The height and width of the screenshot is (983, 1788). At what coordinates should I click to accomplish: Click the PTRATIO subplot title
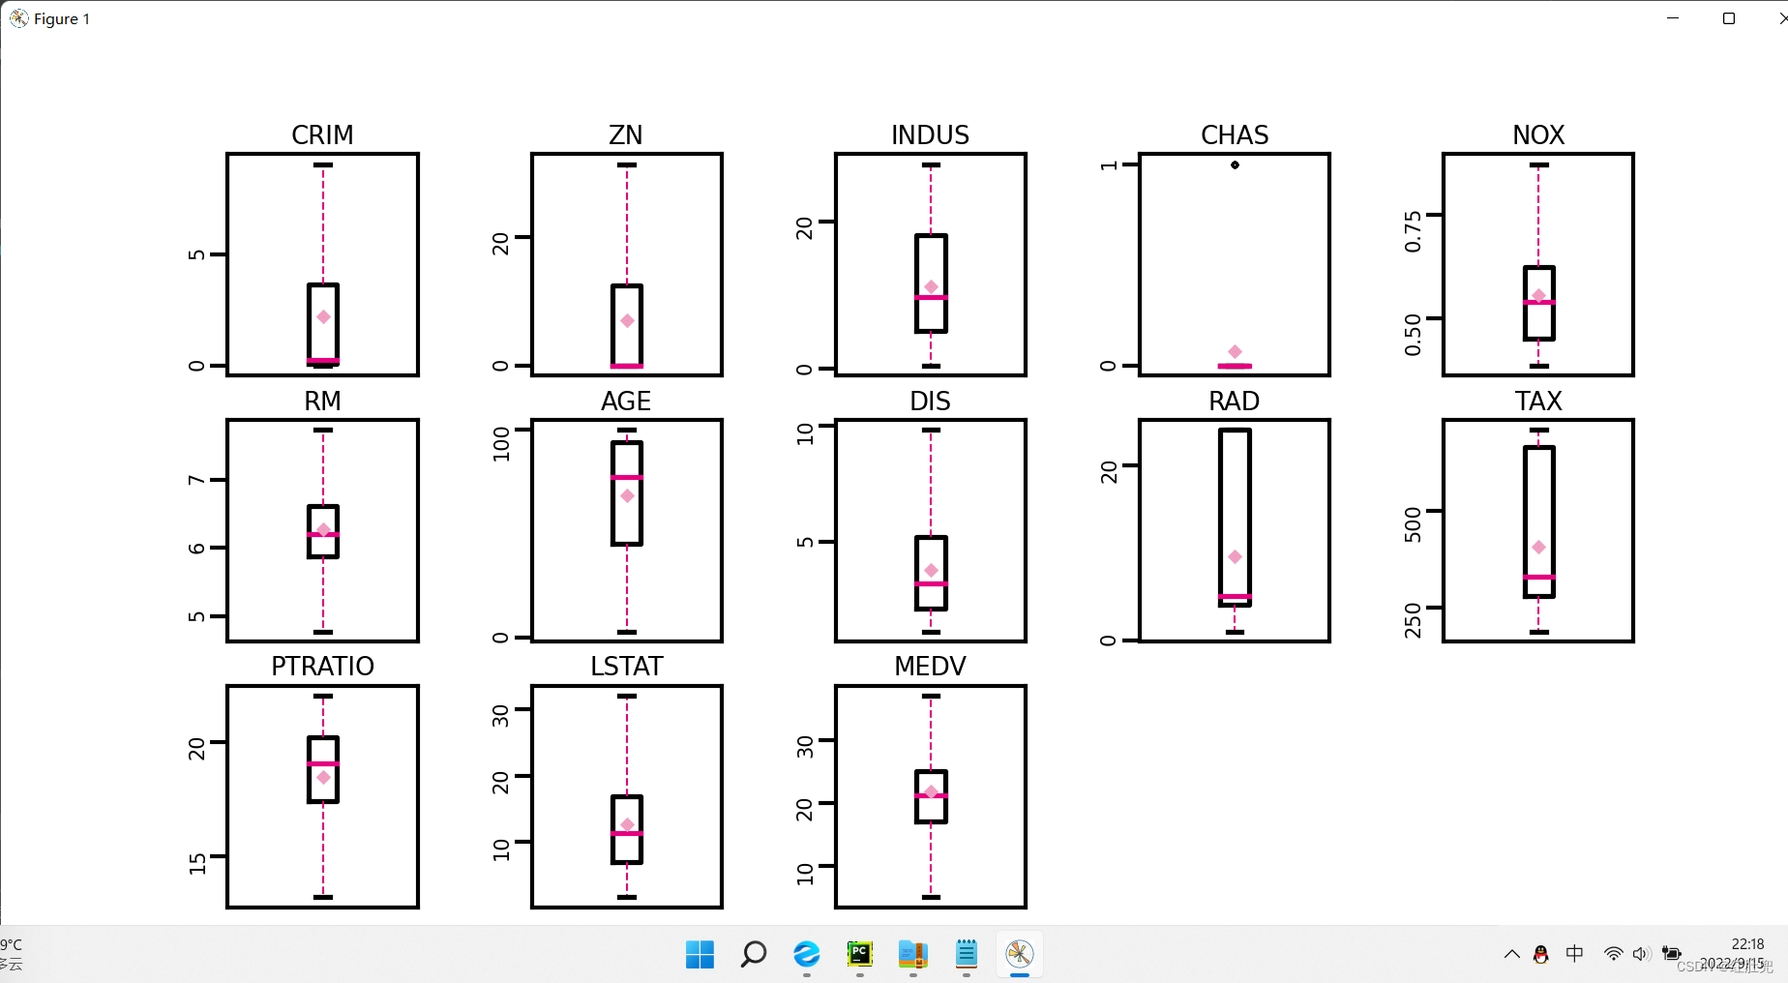click(322, 667)
